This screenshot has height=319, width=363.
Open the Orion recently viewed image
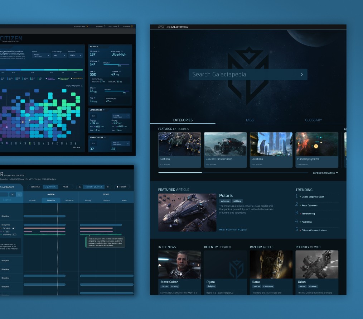pos(317,265)
